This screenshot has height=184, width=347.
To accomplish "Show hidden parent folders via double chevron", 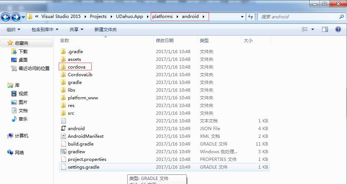I will point(37,16).
